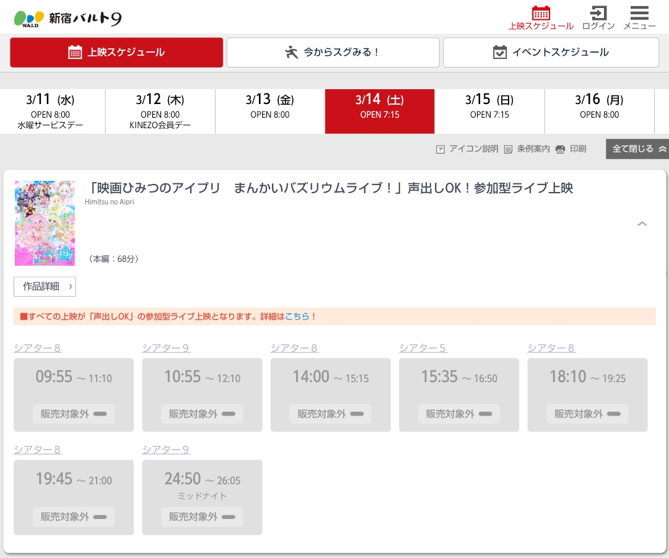Open the 上映スケジュール header calendar icon
This screenshot has height=558, width=669.
click(x=541, y=18)
